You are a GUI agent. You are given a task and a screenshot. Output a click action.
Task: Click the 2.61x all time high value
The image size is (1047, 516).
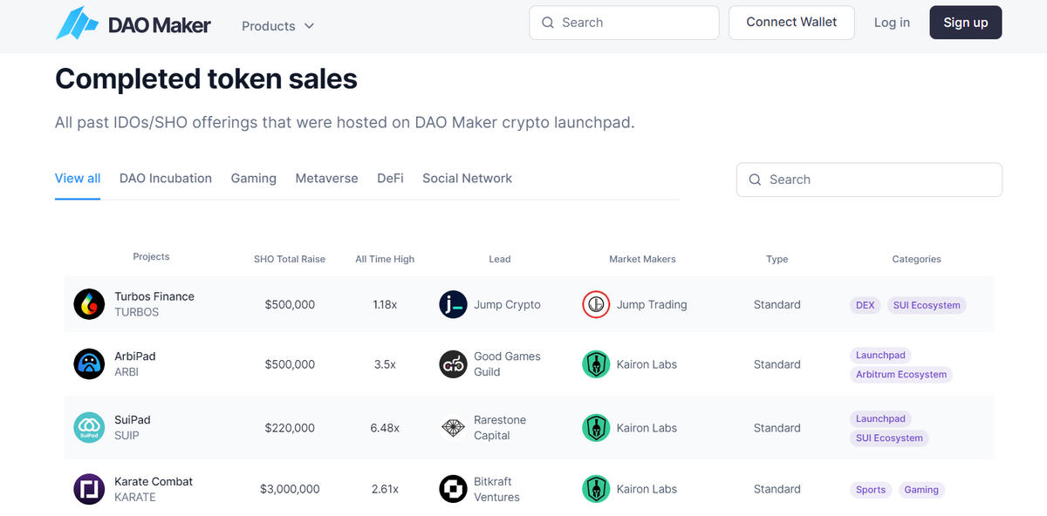(x=385, y=489)
